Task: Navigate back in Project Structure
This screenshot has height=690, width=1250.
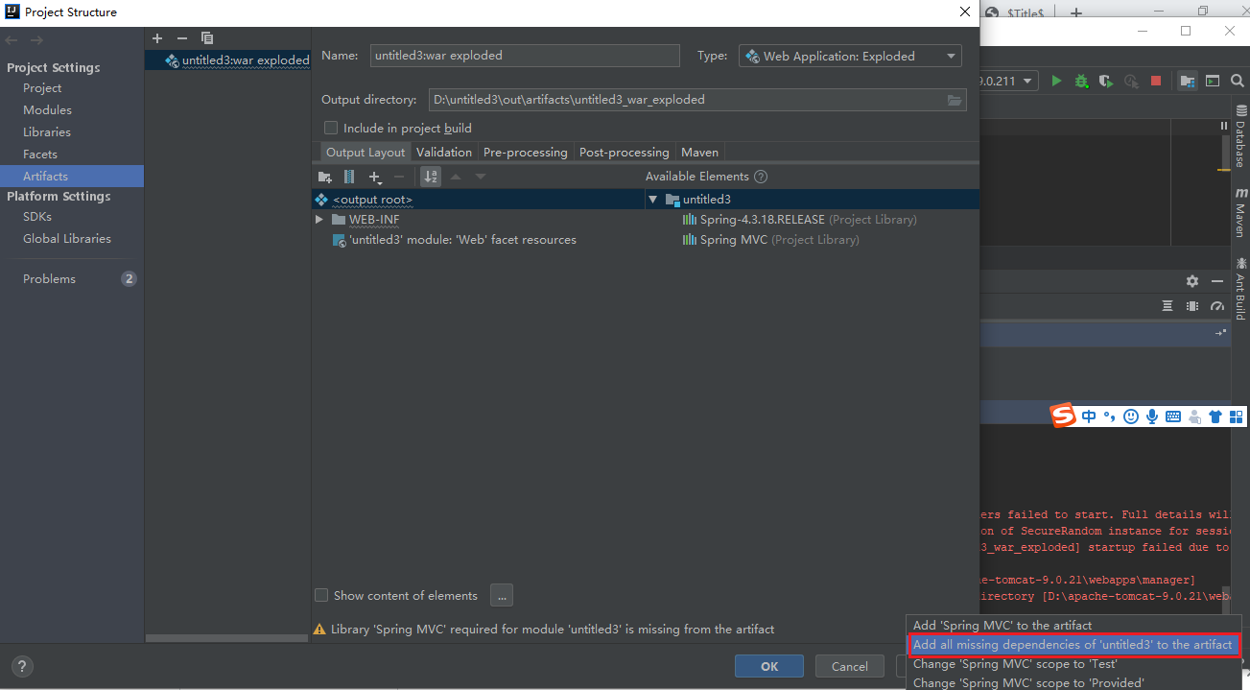Action: click(x=12, y=40)
